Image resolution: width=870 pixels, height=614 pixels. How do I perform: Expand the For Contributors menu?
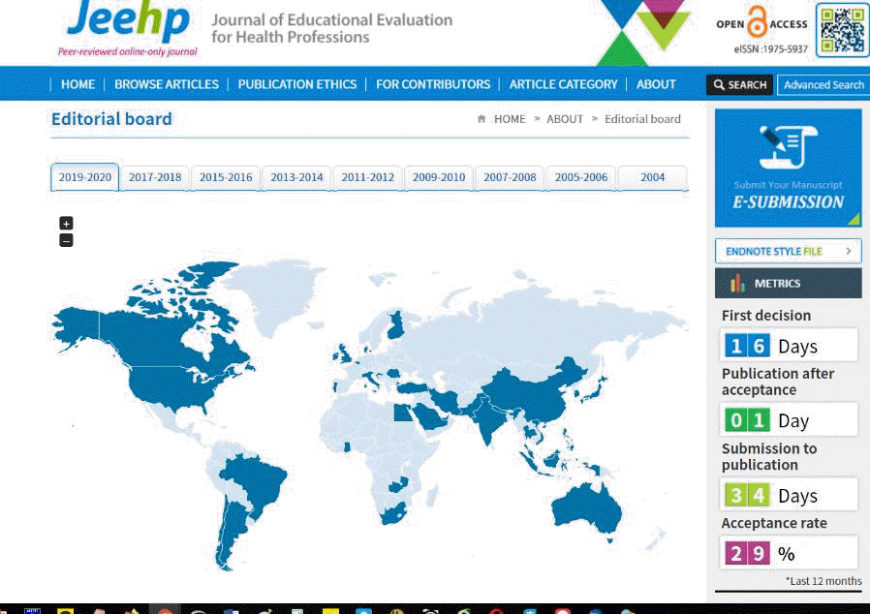point(433,84)
